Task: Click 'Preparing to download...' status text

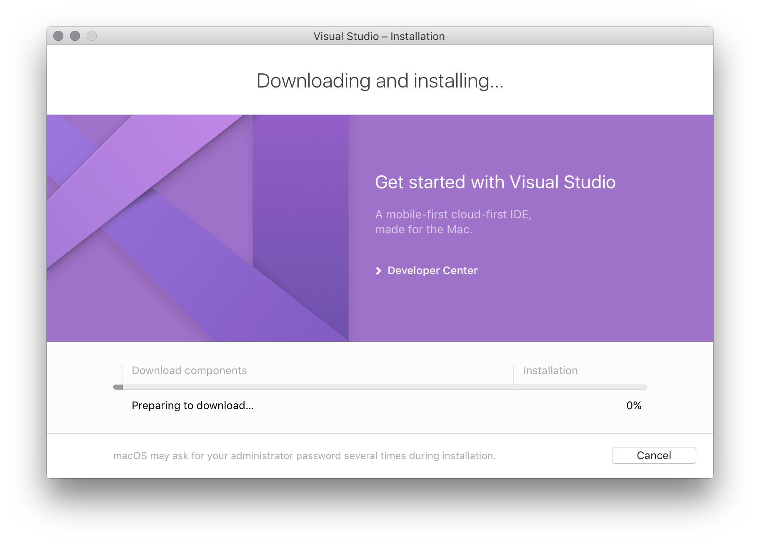Action: click(192, 405)
